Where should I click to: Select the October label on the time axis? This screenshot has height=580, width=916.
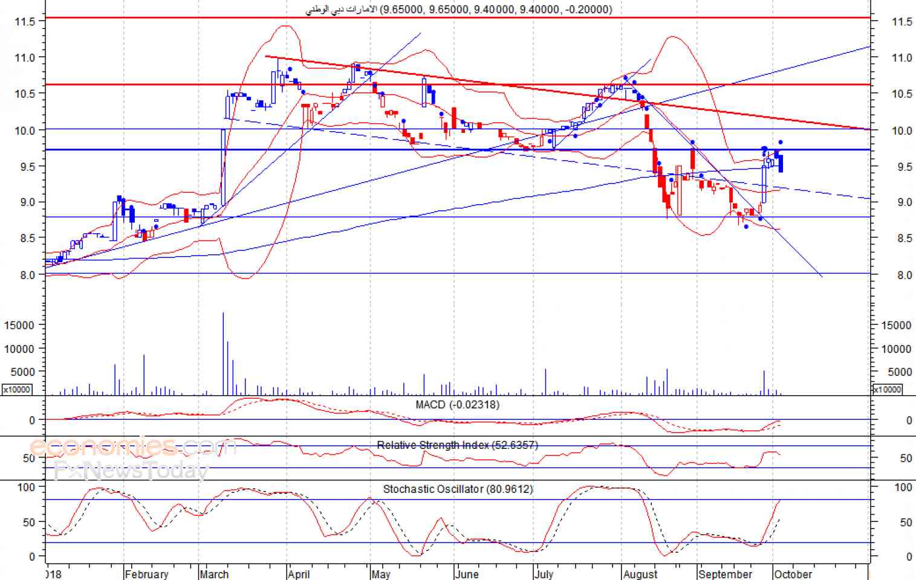pyautogui.click(x=793, y=574)
